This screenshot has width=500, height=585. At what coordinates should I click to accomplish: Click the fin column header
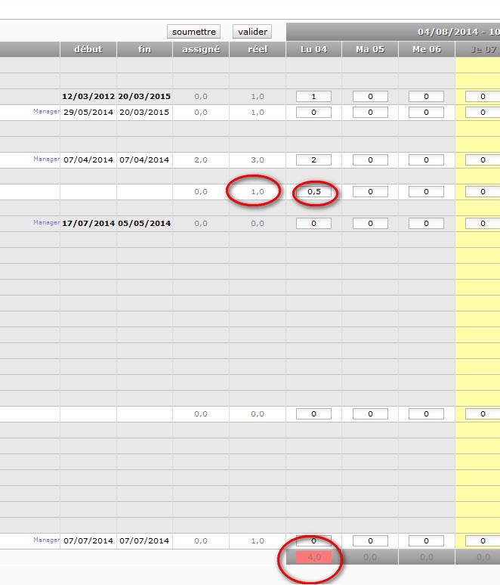tap(144, 49)
